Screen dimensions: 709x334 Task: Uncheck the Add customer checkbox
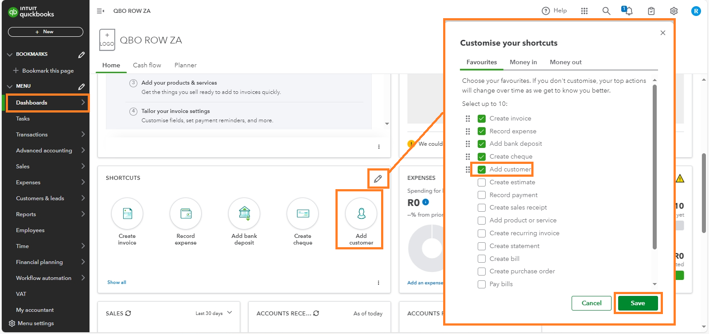coord(482,169)
